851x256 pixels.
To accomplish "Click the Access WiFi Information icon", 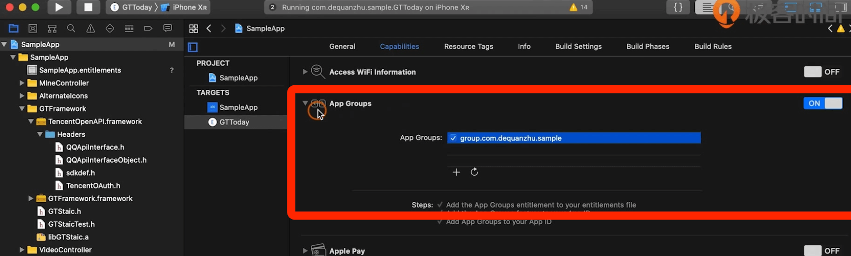I will pyautogui.click(x=318, y=72).
